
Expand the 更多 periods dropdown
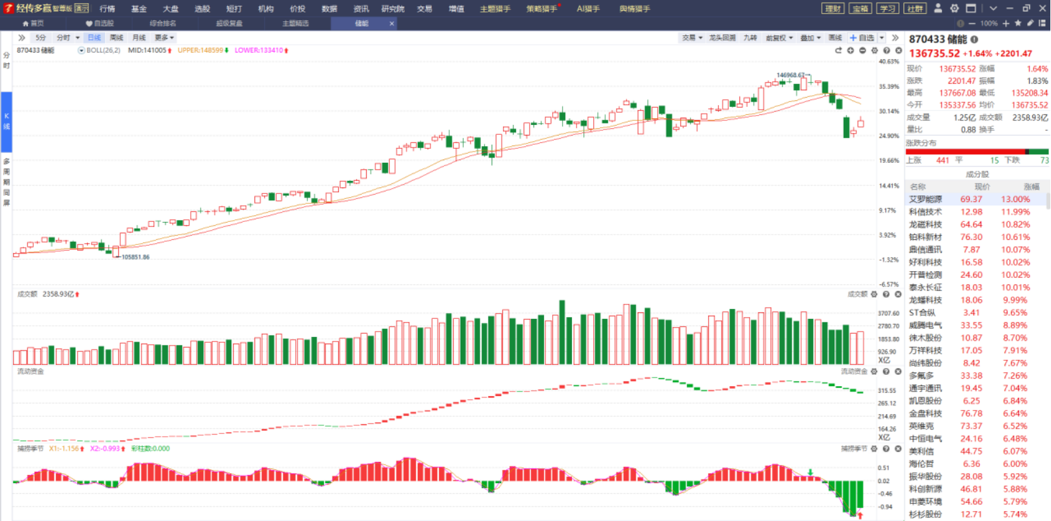point(163,38)
